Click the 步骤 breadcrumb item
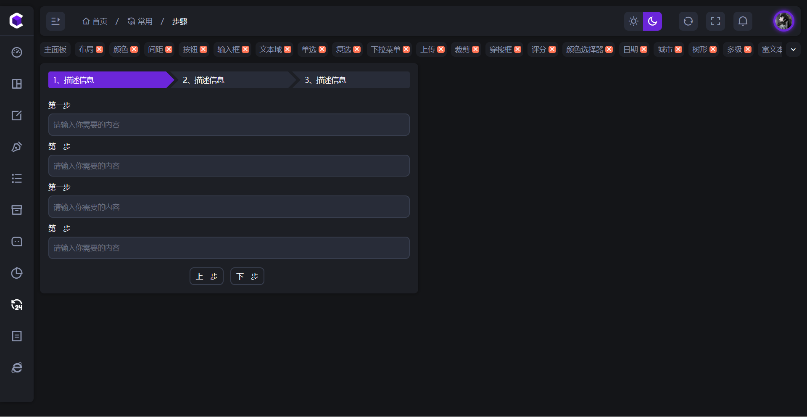807x417 pixels. (x=179, y=21)
